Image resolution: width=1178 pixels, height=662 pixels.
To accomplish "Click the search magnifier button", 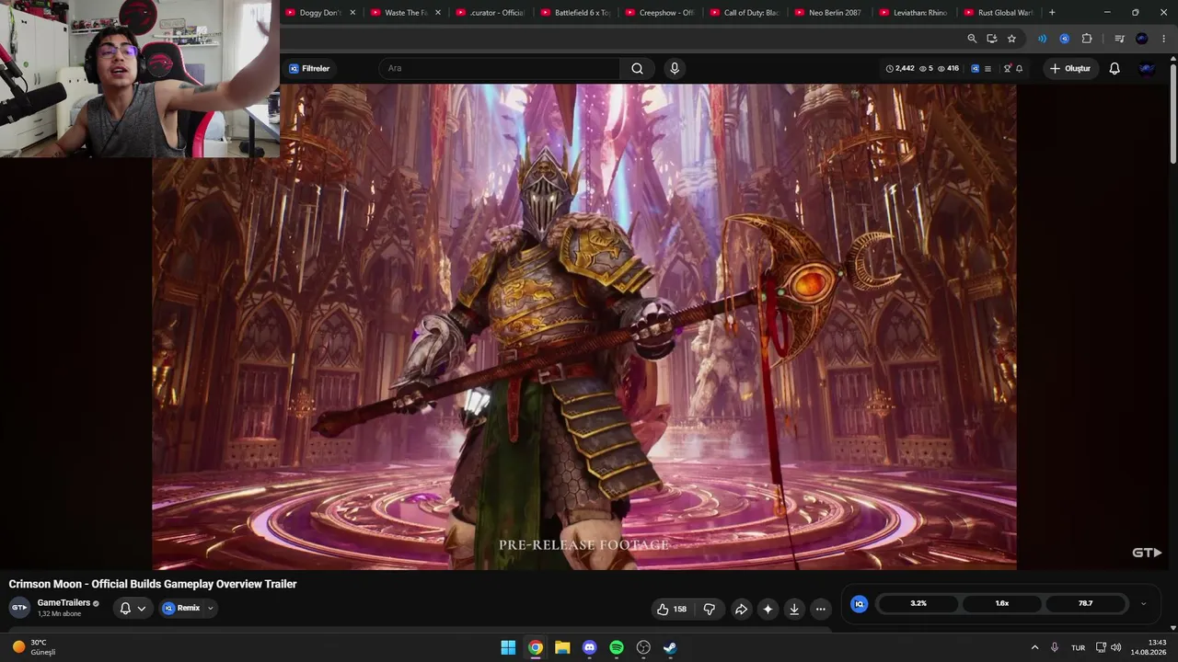I will pos(637,68).
